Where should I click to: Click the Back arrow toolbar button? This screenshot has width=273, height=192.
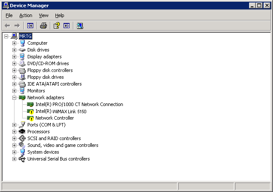pyautogui.click(x=7, y=26)
